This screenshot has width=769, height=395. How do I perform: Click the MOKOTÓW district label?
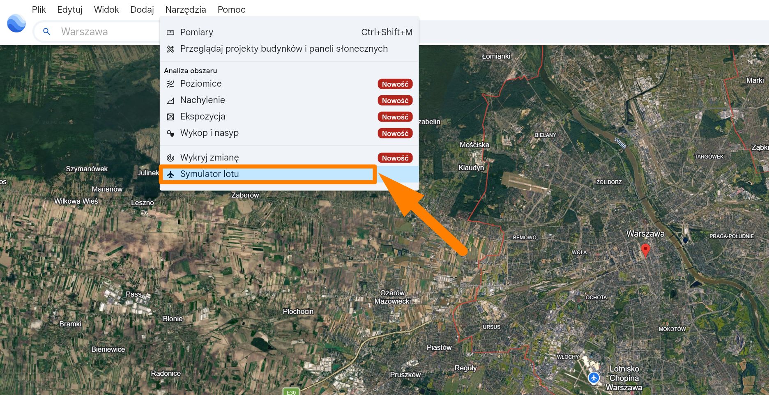tap(672, 329)
